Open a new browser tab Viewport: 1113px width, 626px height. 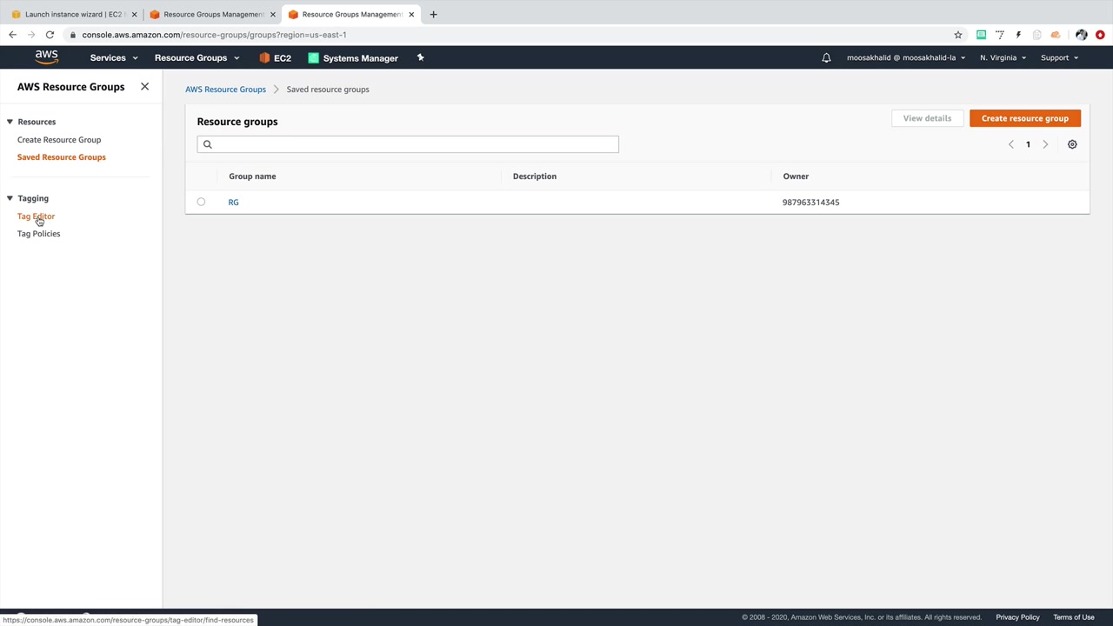(433, 14)
